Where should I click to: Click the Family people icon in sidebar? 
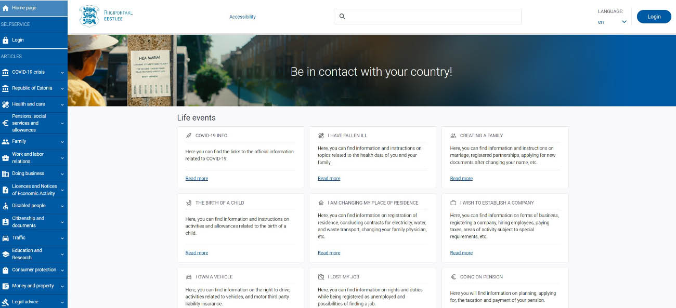click(x=6, y=142)
